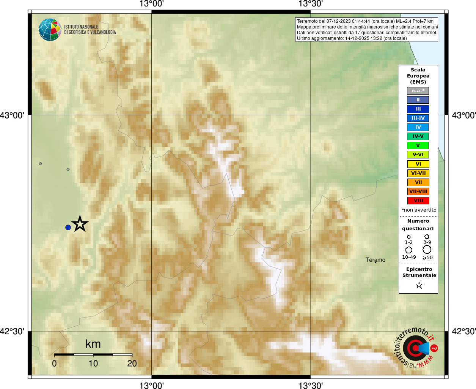
Task: Click the epicenter star marker on map
Action: click(x=80, y=224)
